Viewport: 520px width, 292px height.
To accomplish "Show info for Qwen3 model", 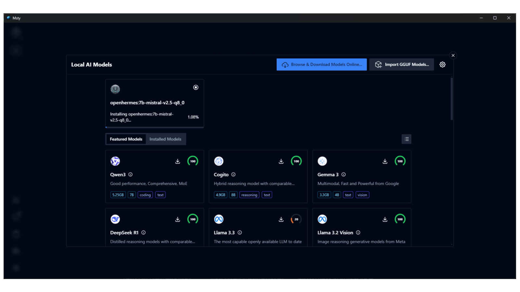I will tap(130, 175).
